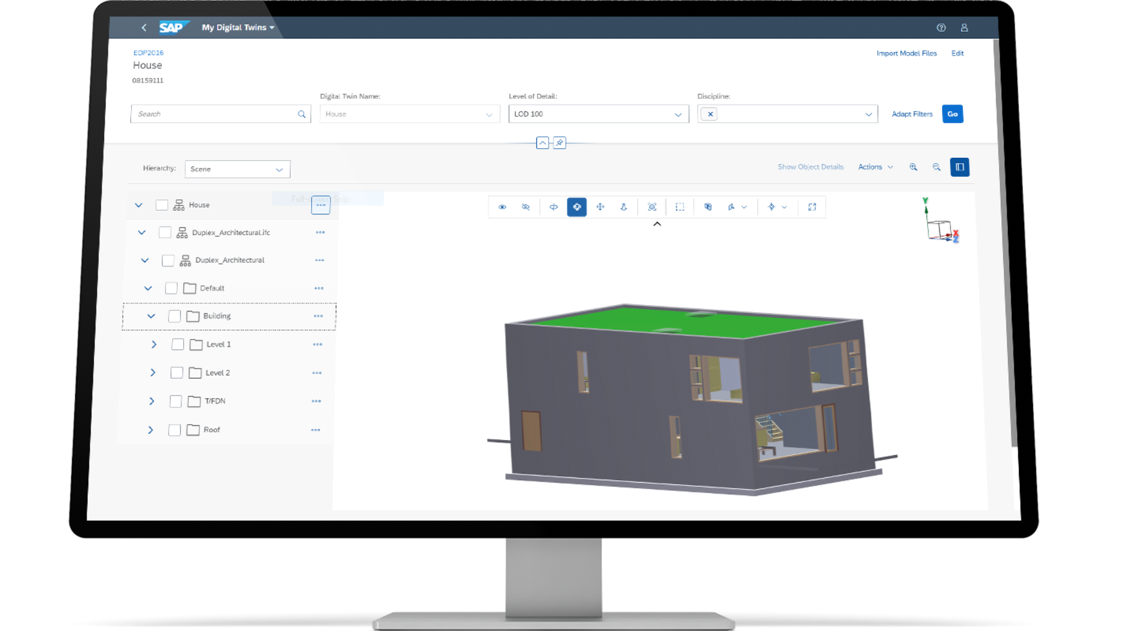
Task: Check the Level 1 checkbox
Action: click(178, 344)
